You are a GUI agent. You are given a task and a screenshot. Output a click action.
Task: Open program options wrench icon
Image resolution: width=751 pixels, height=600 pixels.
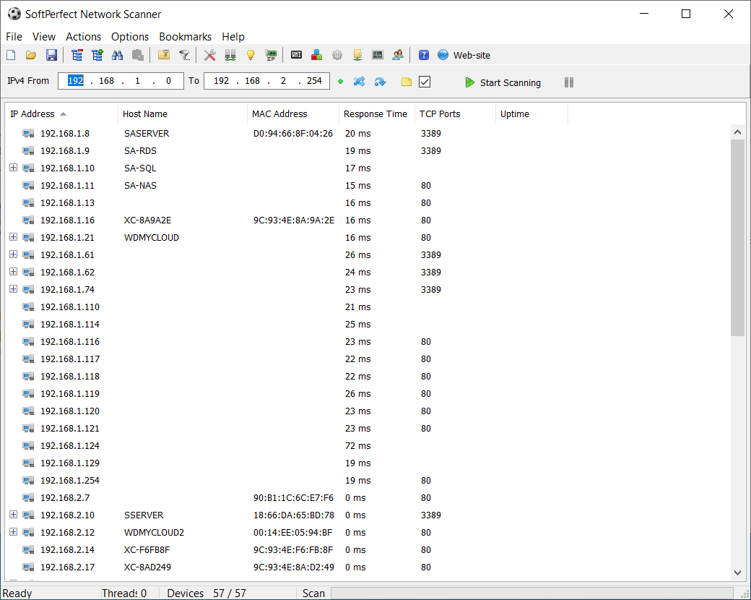pos(210,55)
